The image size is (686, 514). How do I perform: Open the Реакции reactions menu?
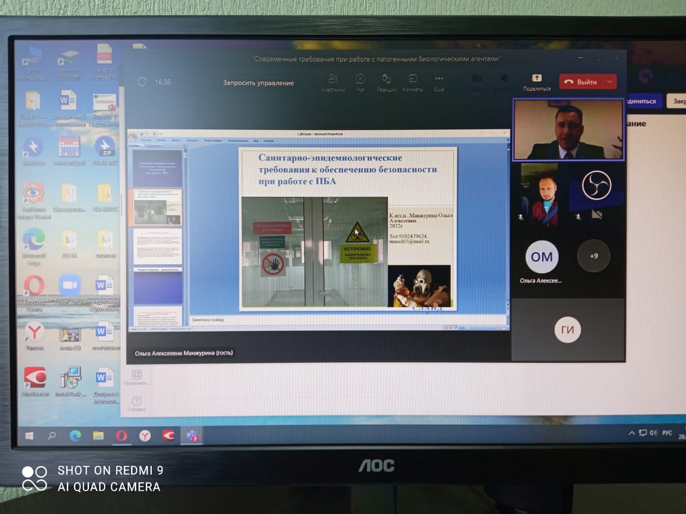(386, 83)
